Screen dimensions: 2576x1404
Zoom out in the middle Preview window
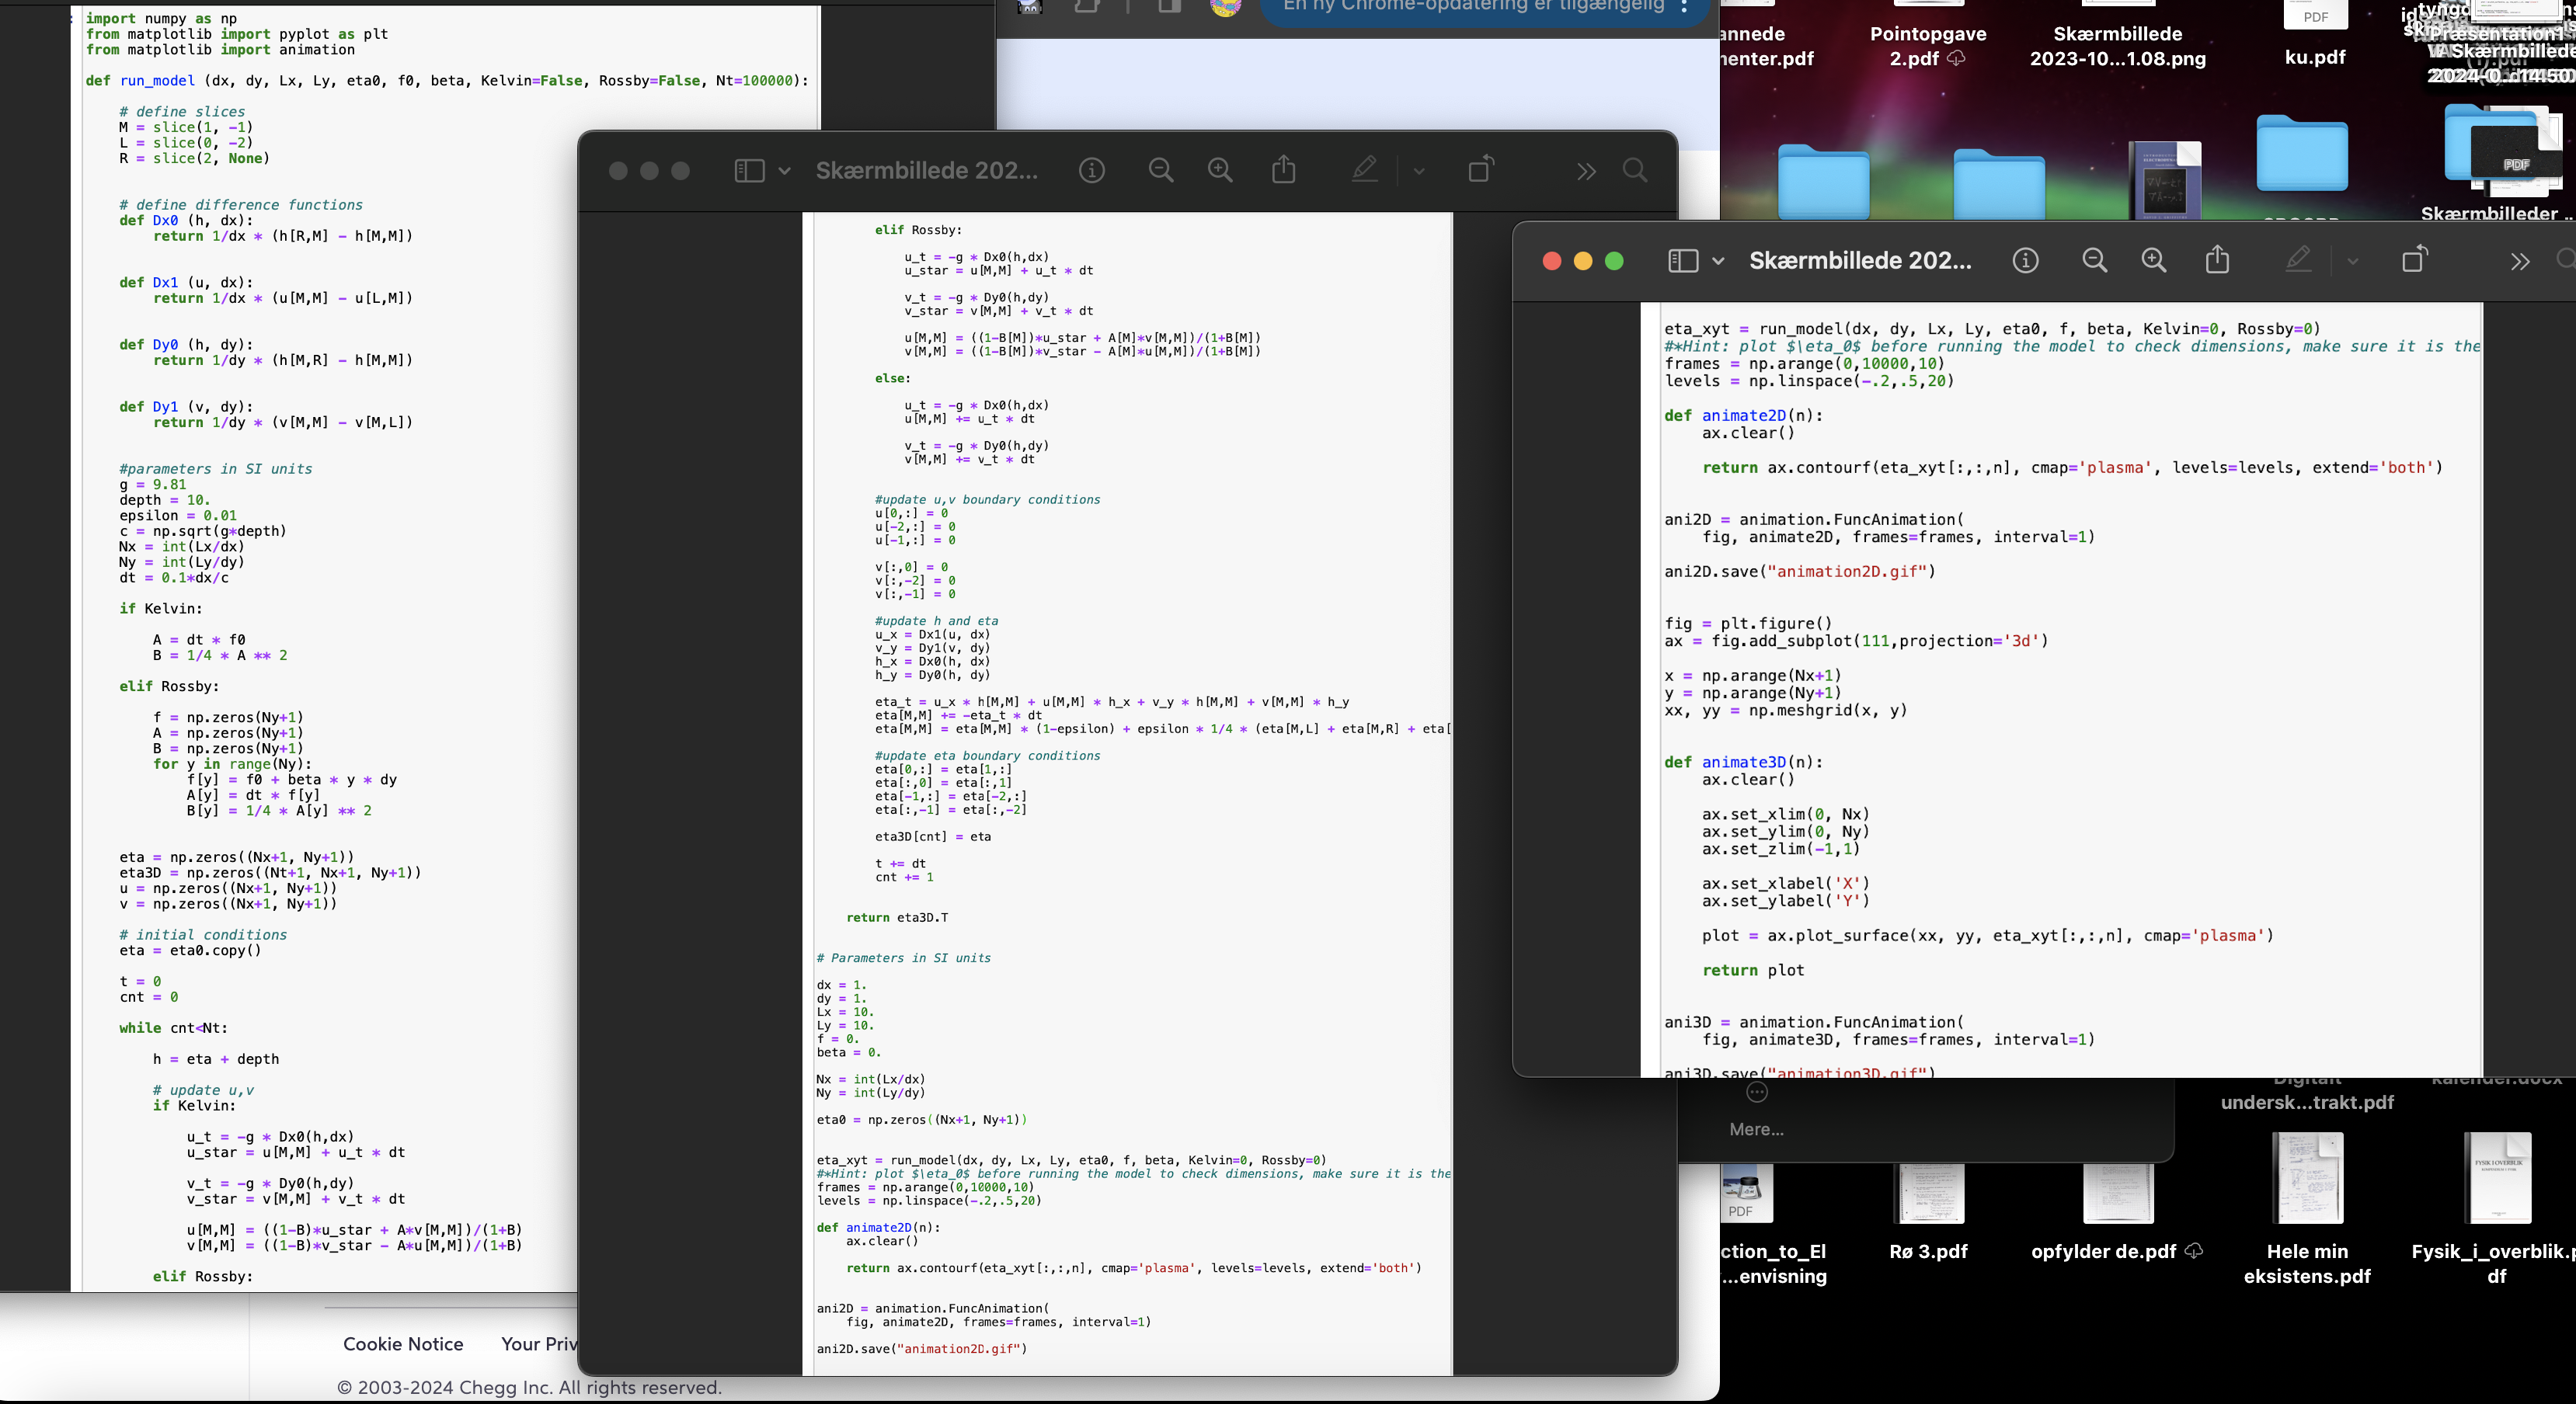(x=1160, y=170)
